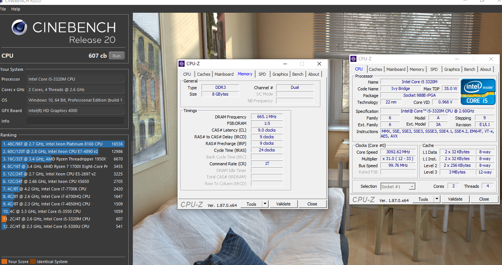Screen dimensions: 502x265
Task: Open Bench tab in the right CPU-Z window
Action: click(470, 69)
